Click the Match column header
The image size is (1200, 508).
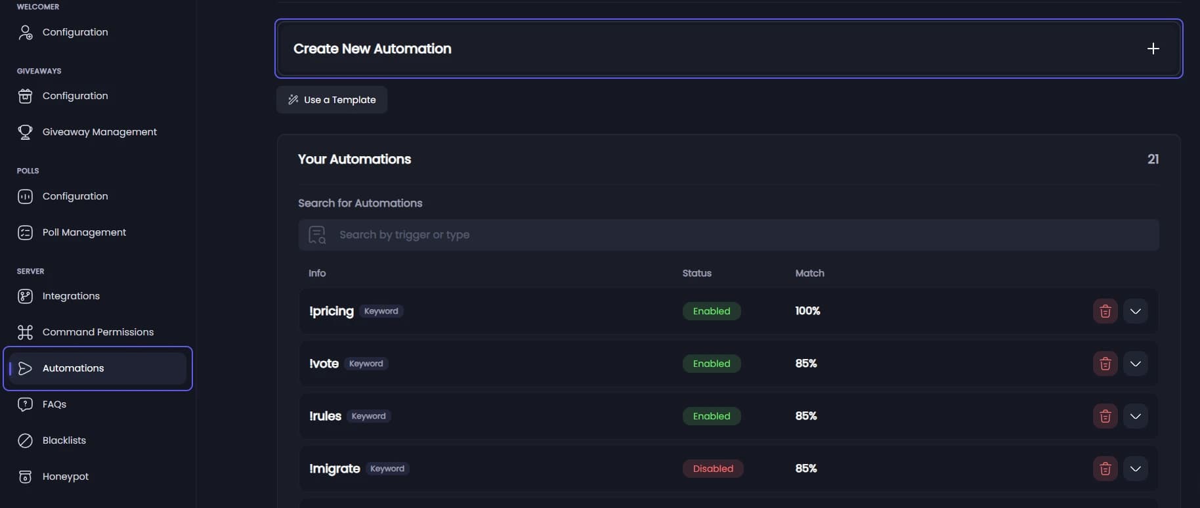point(809,273)
